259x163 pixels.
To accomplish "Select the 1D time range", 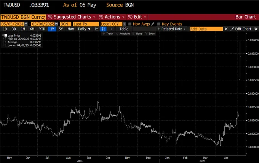I will pos(5,29).
